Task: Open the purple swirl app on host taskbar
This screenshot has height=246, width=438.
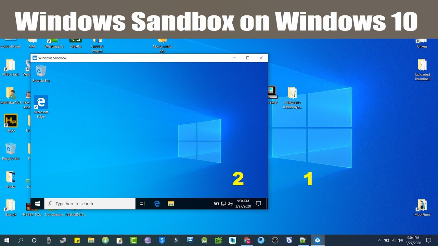Action: 148,240
